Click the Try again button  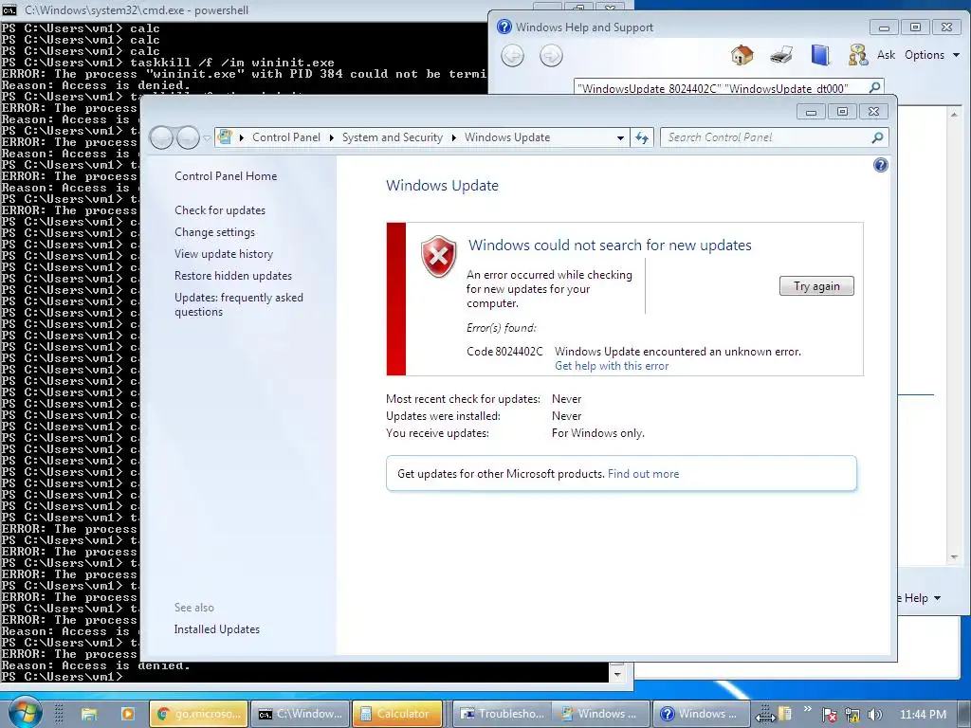pos(816,286)
